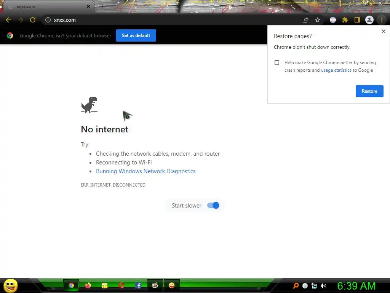Check the crash reports checkbox
Image resolution: width=390 pixels, height=293 pixels.
pos(277,63)
